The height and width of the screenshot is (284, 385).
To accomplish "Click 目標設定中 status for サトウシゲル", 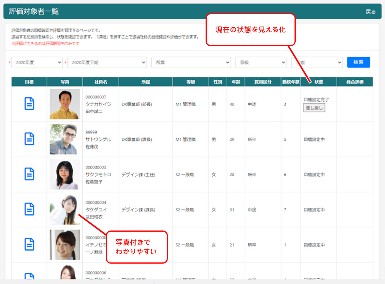I will pyautogui.click(x=314, y=139).
